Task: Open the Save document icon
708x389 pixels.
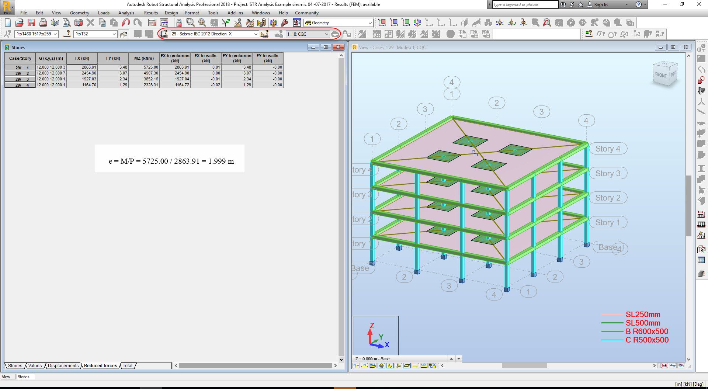Action: coord(31,22)
